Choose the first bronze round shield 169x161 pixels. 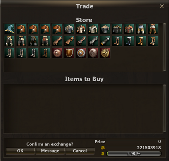tap(57, 53)
